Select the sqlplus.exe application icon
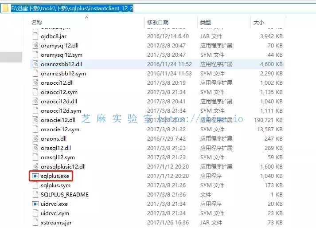Image resolution: width=316 pixels, height=228 pixels. [x=36, y=176]
